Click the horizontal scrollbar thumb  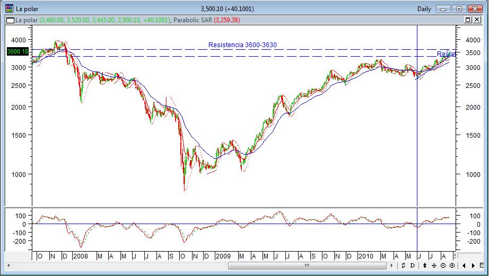(307, 266)
